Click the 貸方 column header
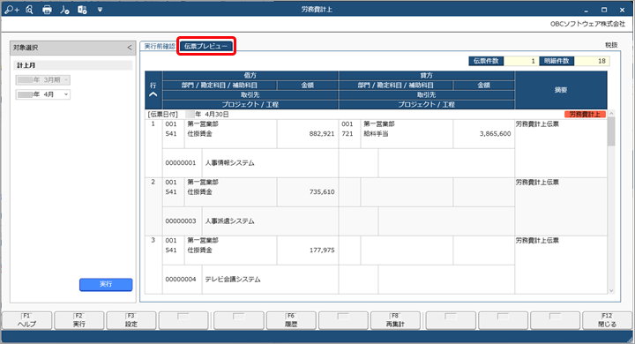Screen dimensions: 635x344 (427, 75)
